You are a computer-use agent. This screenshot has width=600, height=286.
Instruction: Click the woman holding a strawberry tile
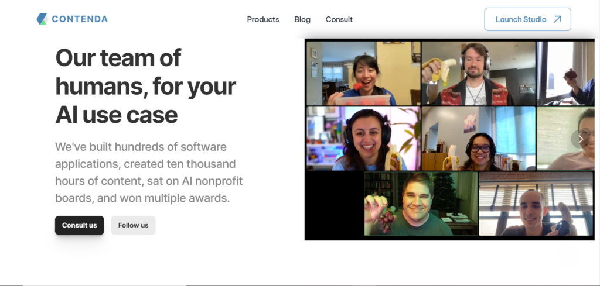[x=363, y=73]
